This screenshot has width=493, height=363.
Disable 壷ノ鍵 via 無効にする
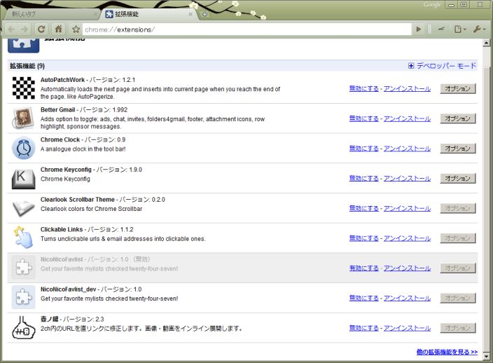pos(363,328)
